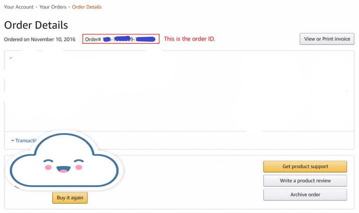Click the Ordered on November 10, 2016 text
Screen dimensions: 359x213
[x=40, y=39]
